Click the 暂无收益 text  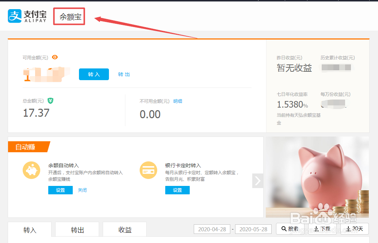coord(294,68)
